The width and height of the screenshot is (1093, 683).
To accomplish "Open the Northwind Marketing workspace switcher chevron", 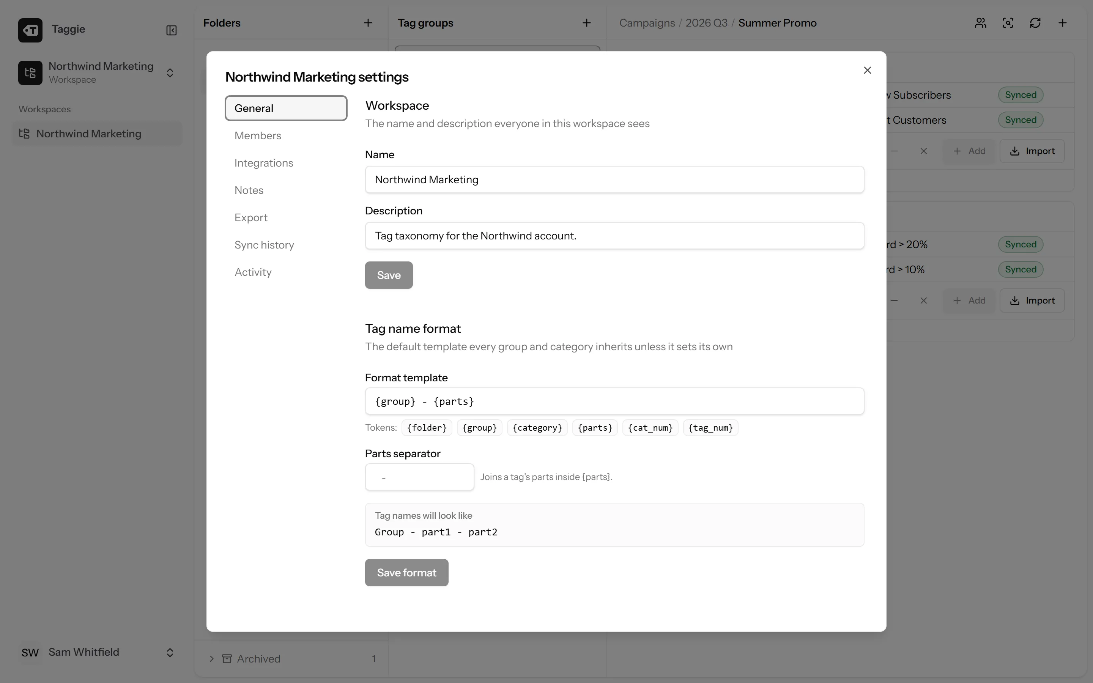I will (x=170, y=73).
